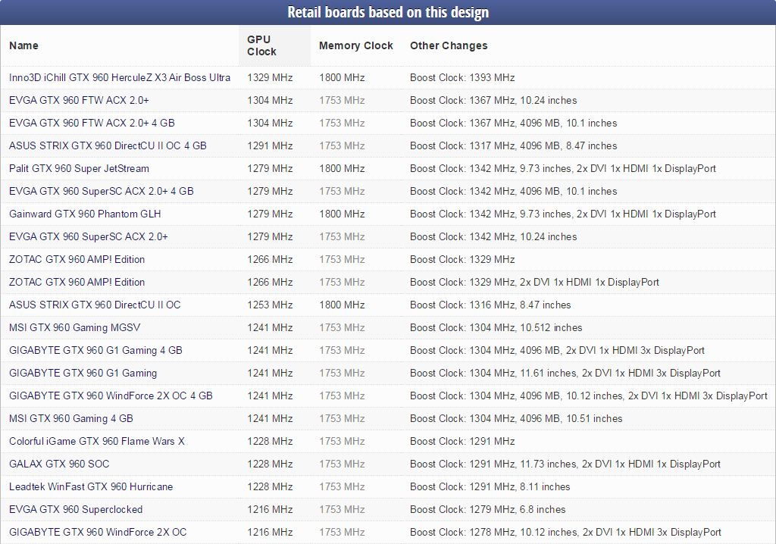
Task: Click 'Boost Clock: 1304 MHz, 10.512 inches' cell
Action: pyautogui.click(x=496, y=327)
